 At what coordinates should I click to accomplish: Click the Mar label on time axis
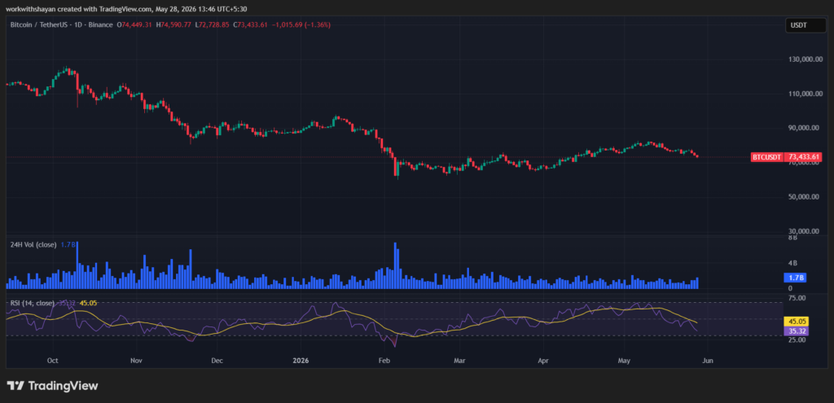pyautogui.click(x=459, y=361)
